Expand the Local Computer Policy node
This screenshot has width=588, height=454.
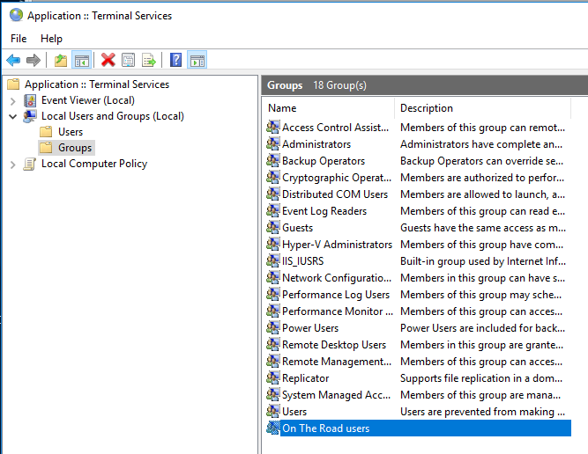[x=12, y=164]
